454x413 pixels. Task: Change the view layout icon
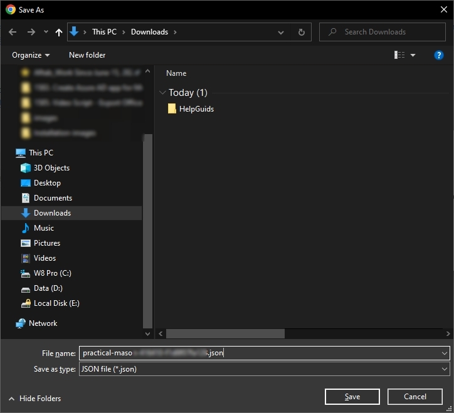pyautogui.click(x=399, y=55)
